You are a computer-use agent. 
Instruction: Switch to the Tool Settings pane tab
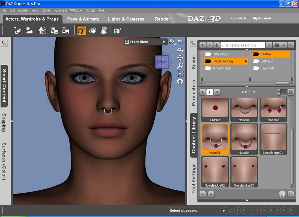coord(194,178)
